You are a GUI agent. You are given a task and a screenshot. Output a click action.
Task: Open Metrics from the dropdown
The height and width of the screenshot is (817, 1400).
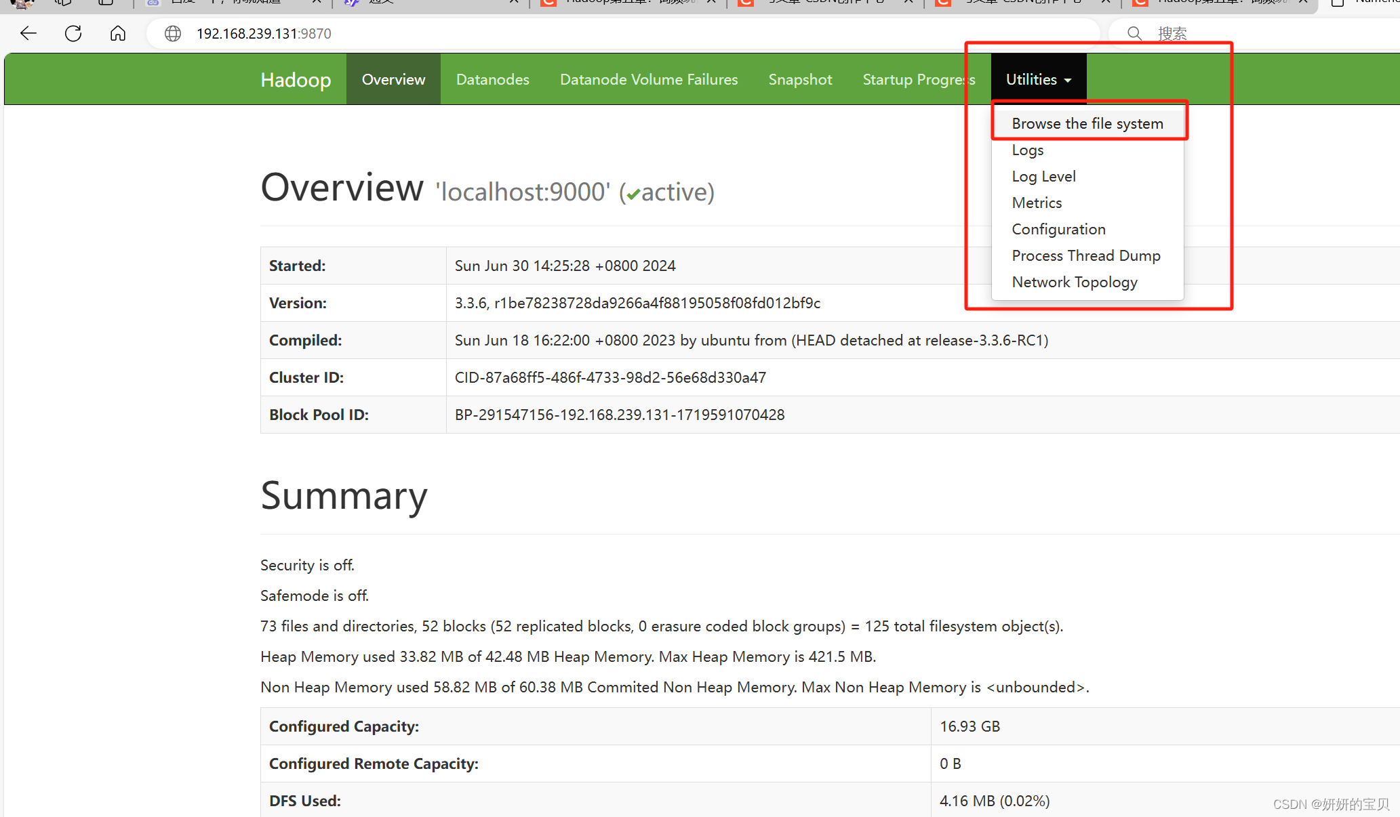pyautogui.click(x=1037, y=203)
